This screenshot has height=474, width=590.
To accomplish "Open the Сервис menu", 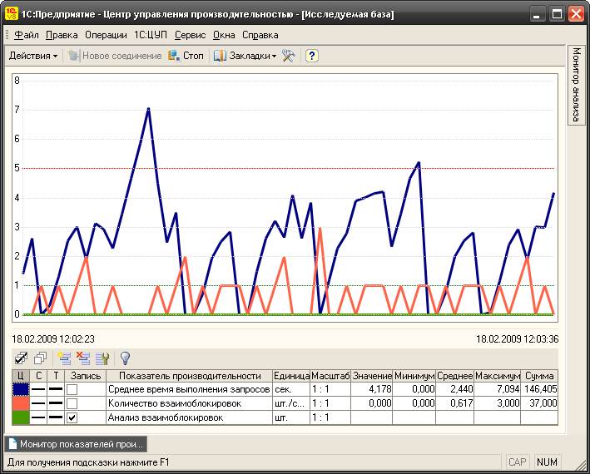I will pyautogui.click(x=190, y=35).
